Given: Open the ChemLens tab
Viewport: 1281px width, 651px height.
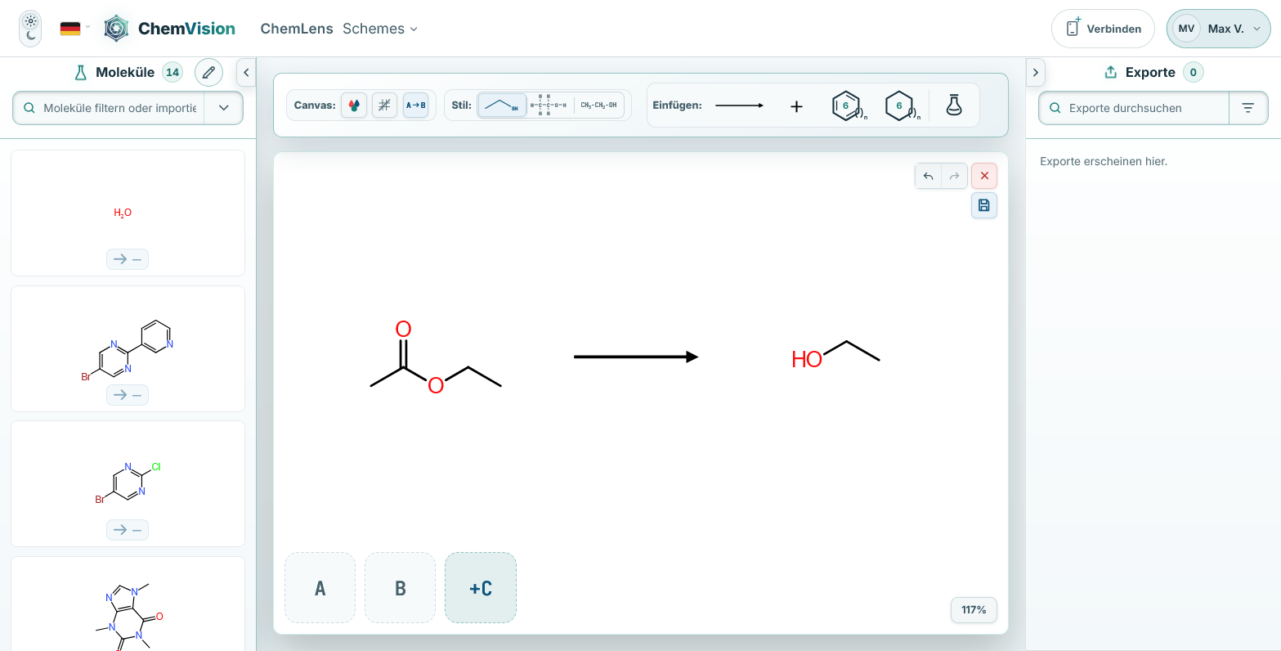Looking at the screenshot, I should [297, 29].
